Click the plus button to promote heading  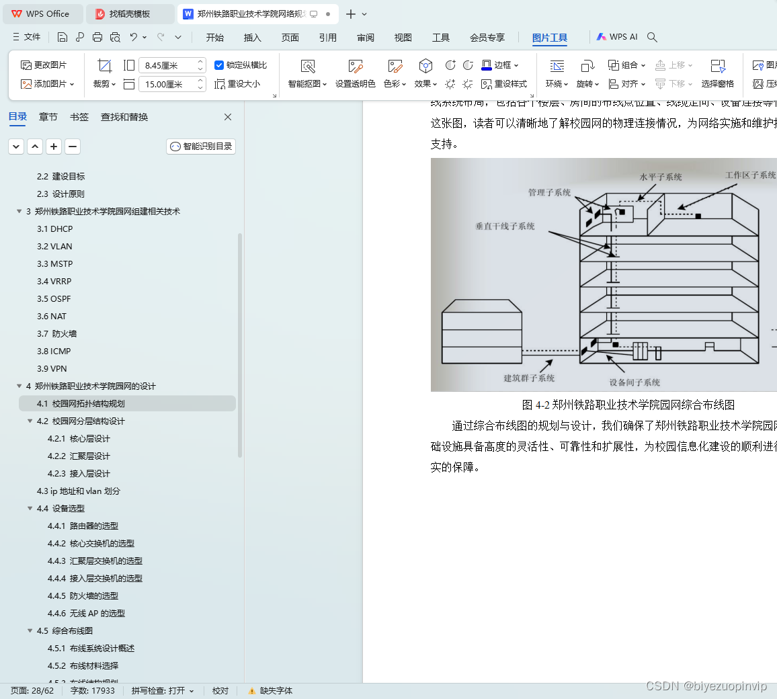coord(54,146)
